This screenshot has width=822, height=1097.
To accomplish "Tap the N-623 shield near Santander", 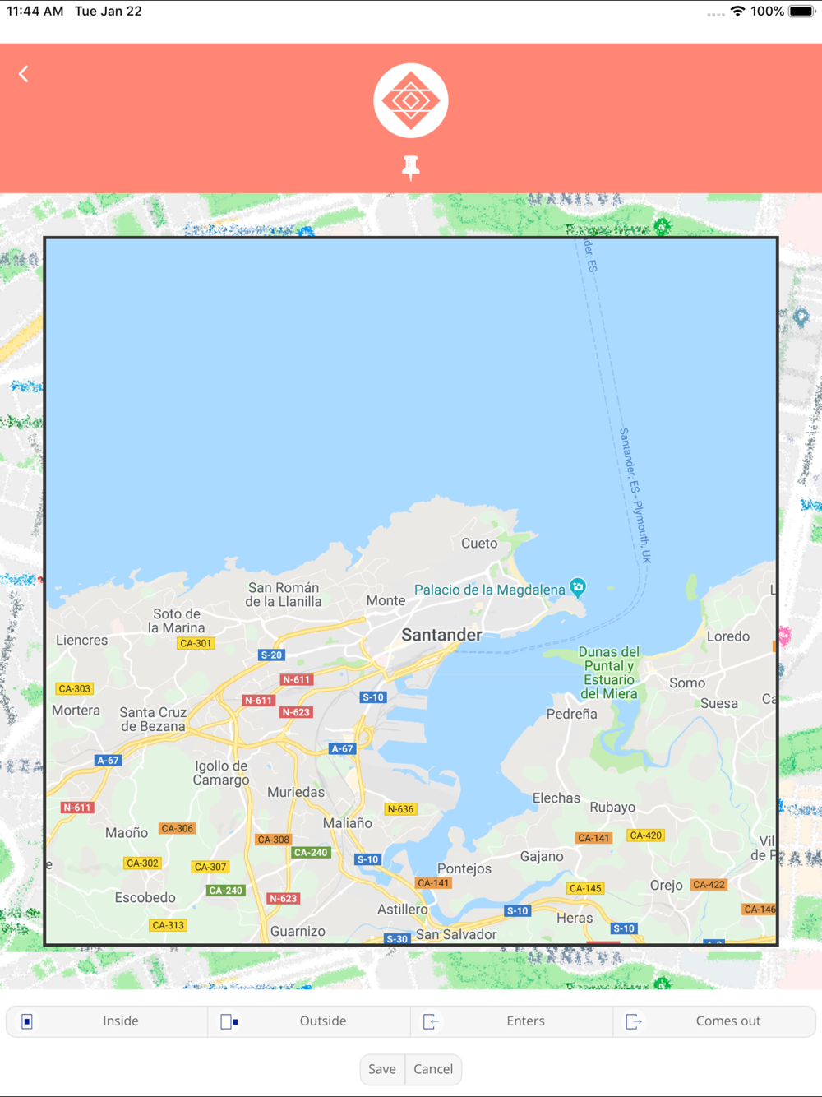I will coord(296,712).
